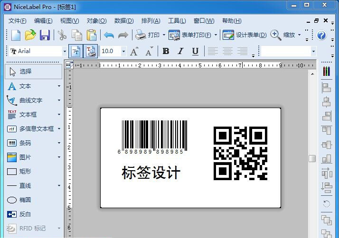Open the 编辑 menu

pos(43,21)
